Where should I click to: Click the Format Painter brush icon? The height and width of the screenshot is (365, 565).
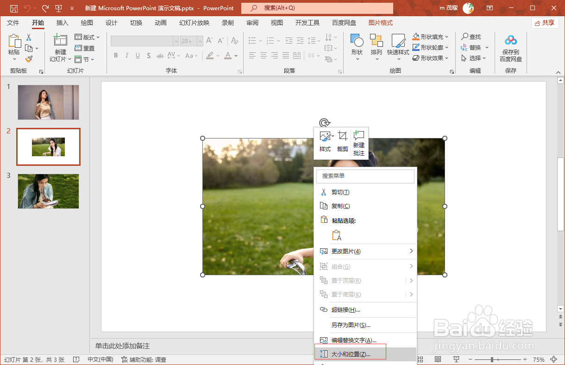(x=29, y=59)
